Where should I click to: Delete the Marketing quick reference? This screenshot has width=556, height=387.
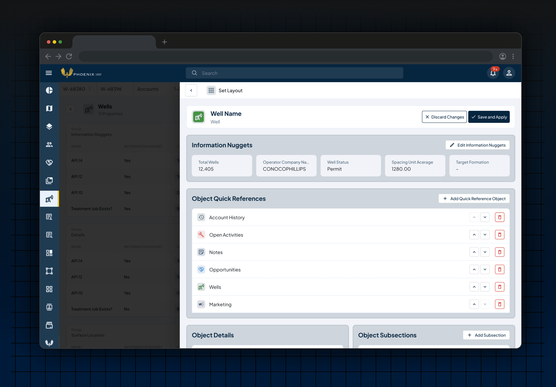click(x=500, y=304)
